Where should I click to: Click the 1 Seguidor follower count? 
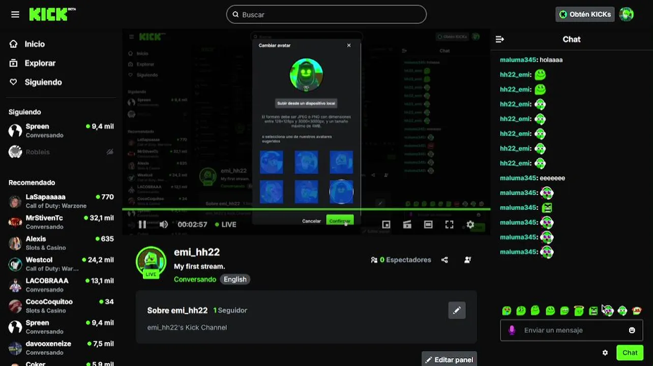point(230,310)
